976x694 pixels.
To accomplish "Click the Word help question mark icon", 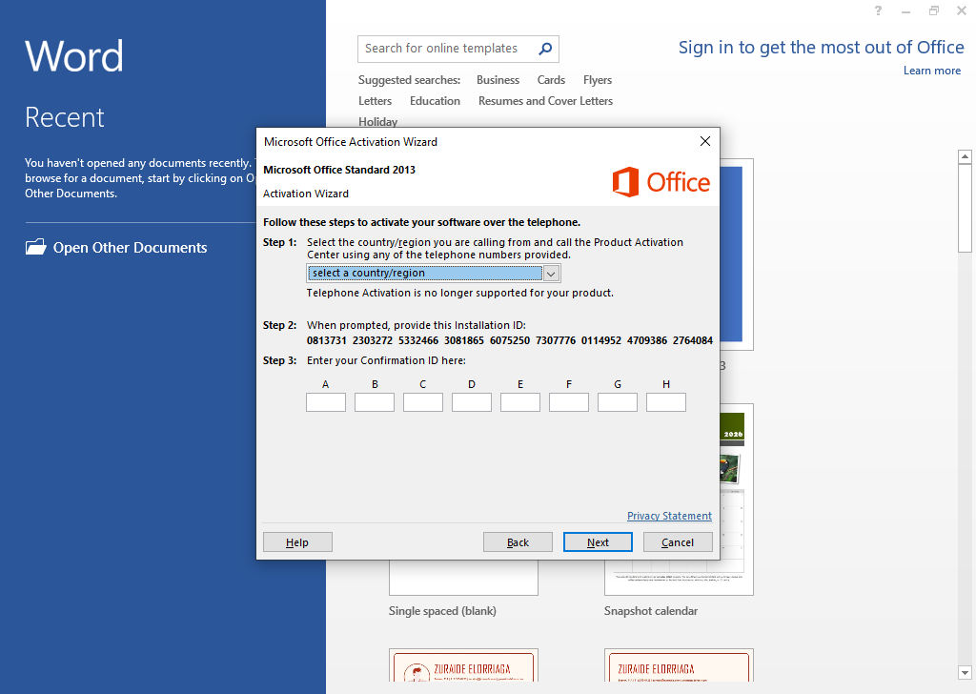I will coord(878,10).
